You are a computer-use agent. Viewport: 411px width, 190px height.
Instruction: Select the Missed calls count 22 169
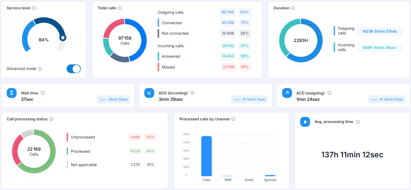coord(228,67)
